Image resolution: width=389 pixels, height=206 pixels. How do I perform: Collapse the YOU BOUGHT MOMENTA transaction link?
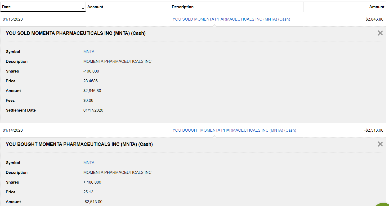pyautogui.click(x=234, y=130)
